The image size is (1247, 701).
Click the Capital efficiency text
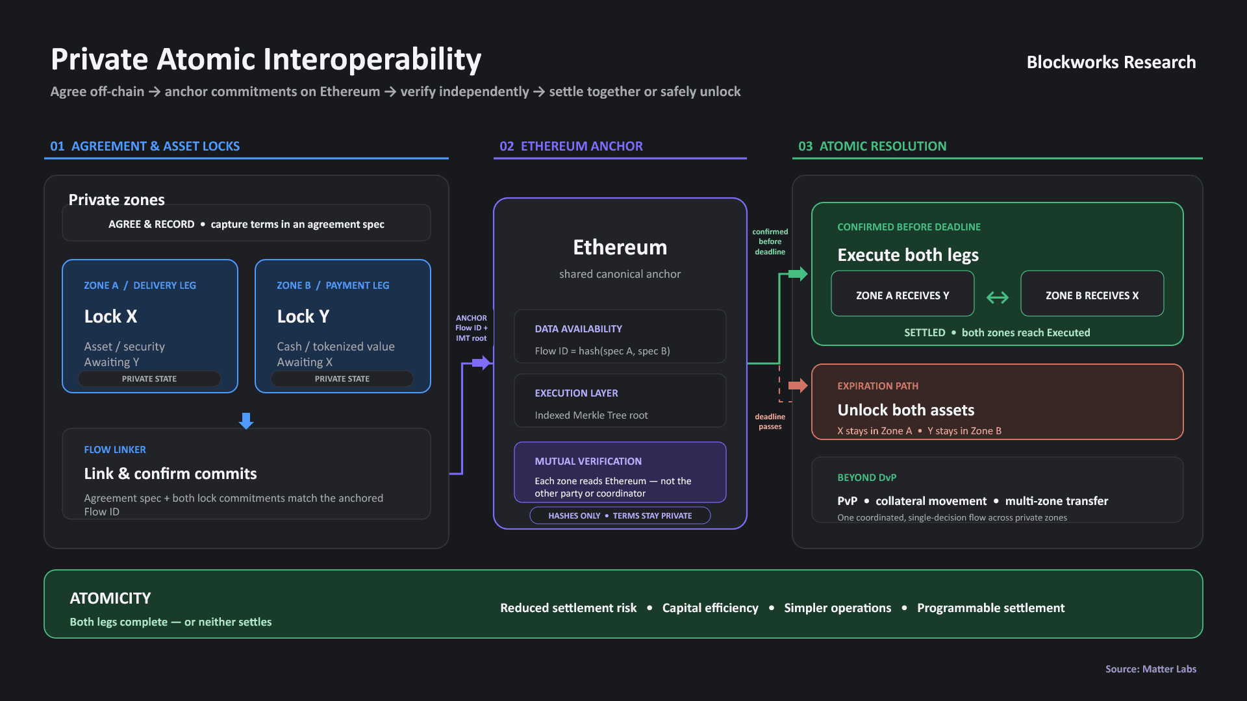click(710, 608)
